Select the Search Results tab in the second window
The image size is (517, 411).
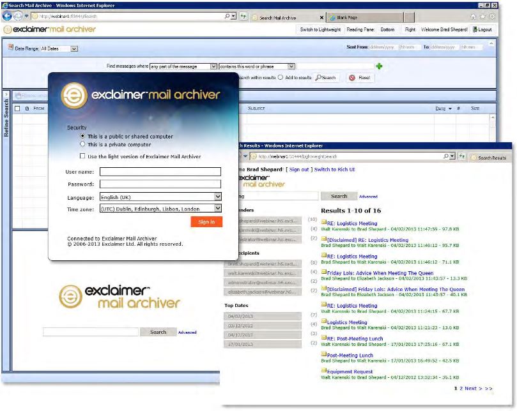click(x=490, y=158)
